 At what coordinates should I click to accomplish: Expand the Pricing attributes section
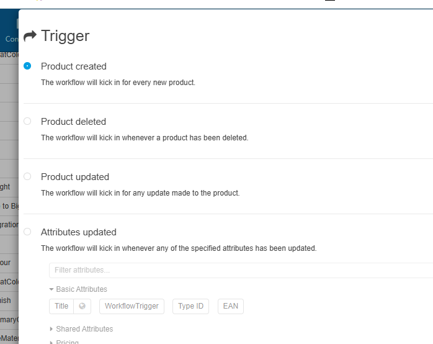click(x=51, y=342)
